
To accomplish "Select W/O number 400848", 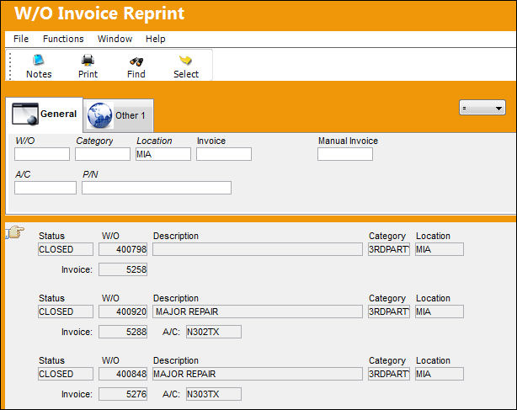I will pos(123,374).
